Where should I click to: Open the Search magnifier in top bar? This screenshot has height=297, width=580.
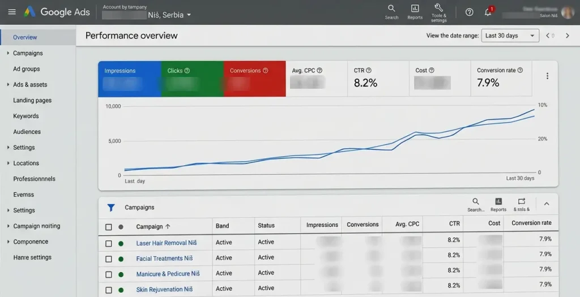coord(391,12)
